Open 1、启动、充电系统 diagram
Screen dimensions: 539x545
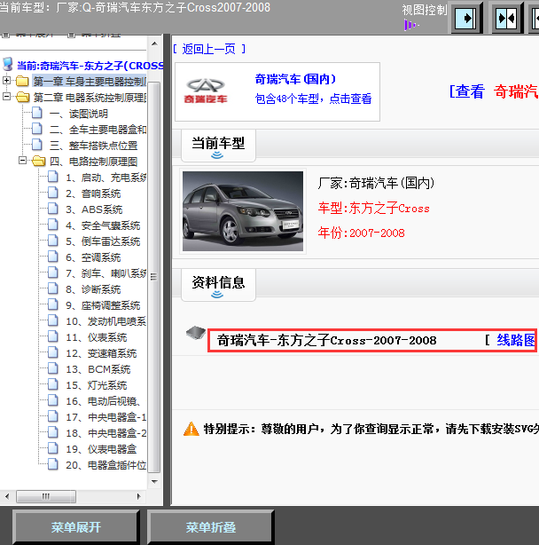105,178
